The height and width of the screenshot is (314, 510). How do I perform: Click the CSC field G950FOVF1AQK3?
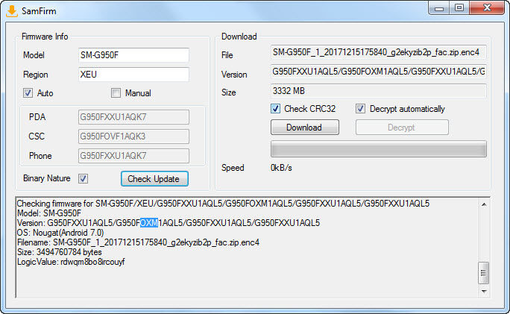coord(133,136)
